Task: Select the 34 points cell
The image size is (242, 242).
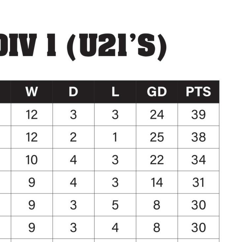Action: [x=198, y=160]
